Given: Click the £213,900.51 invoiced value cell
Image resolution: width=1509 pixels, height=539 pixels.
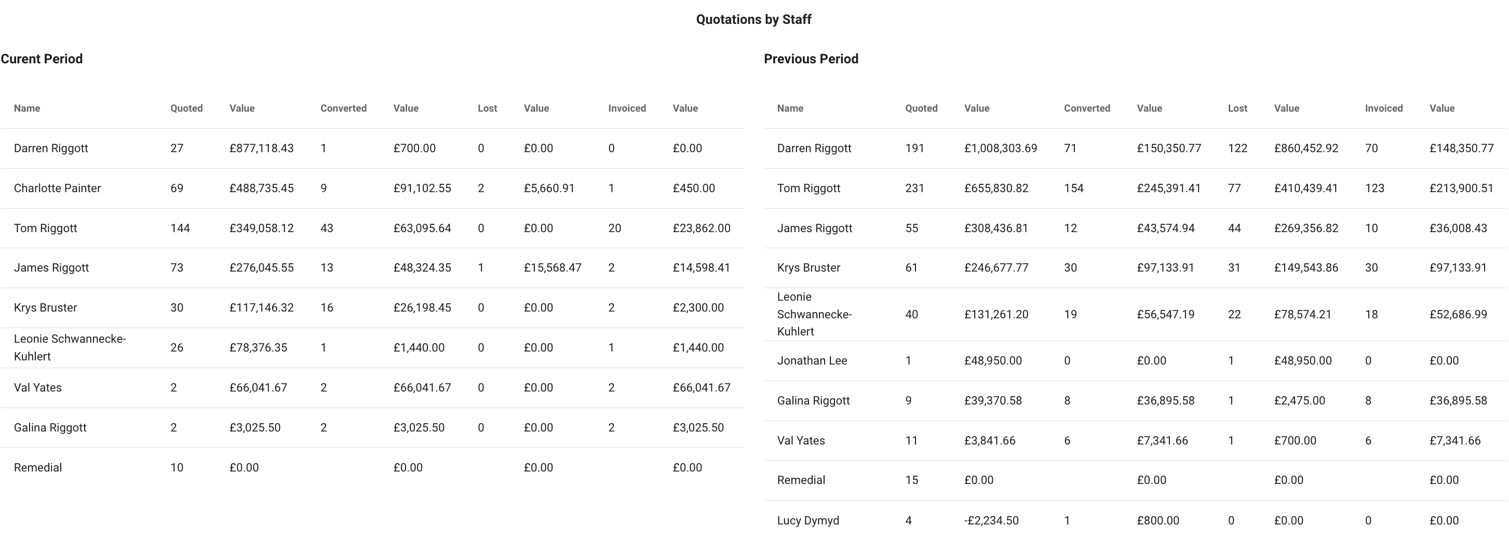Looking at the screenshot, I should [1461, 188].
